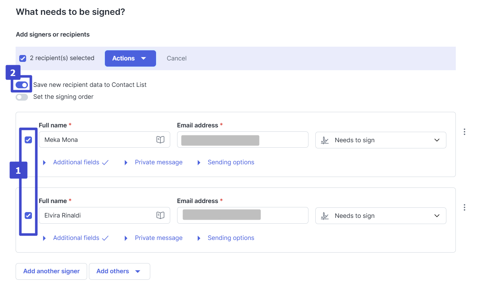Expand Additional fields for Meka Mona
The width and height of the screenshot is (495, 287).
[76, 162]
